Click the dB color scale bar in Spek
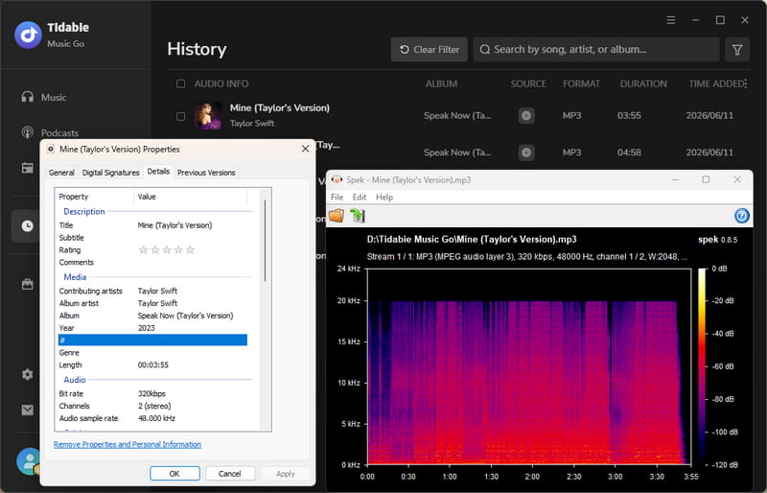 click(x=702, y=366)
